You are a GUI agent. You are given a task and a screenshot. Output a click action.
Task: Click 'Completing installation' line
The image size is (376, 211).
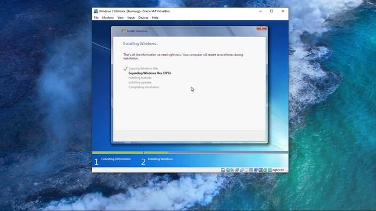point(144,87)
